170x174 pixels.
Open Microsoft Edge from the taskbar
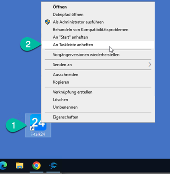(3, 165)
